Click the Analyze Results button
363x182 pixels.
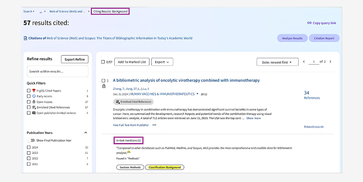[292, 38]
